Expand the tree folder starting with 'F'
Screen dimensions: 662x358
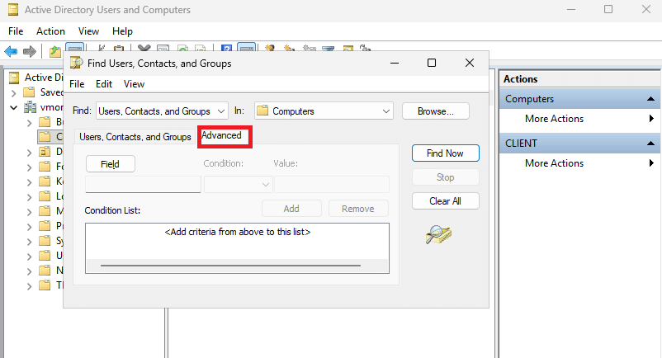(29, 167)
